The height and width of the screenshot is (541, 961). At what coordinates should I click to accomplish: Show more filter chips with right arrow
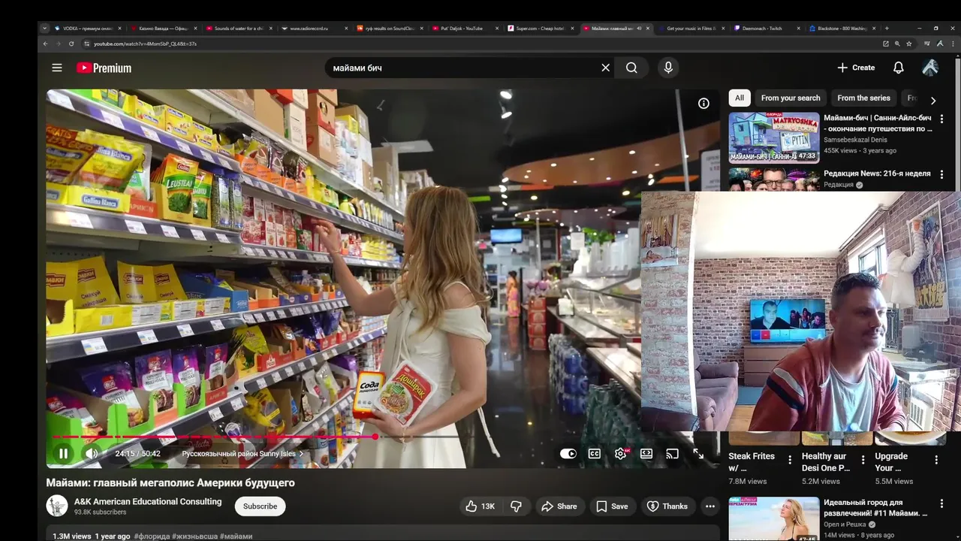coord(933,101)
